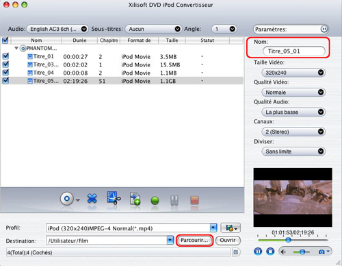This screenshot has height=266, width=342.
Task: Open the Sous-titres dropdown
Action: pyautogui.click(x=153, y=29)
